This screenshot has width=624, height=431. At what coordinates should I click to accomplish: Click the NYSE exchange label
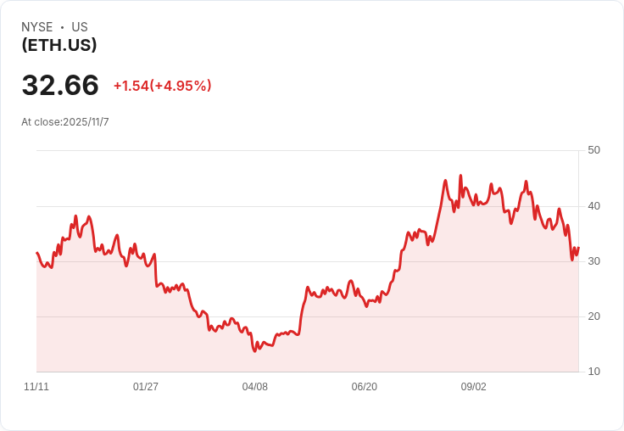coord(37,27)
